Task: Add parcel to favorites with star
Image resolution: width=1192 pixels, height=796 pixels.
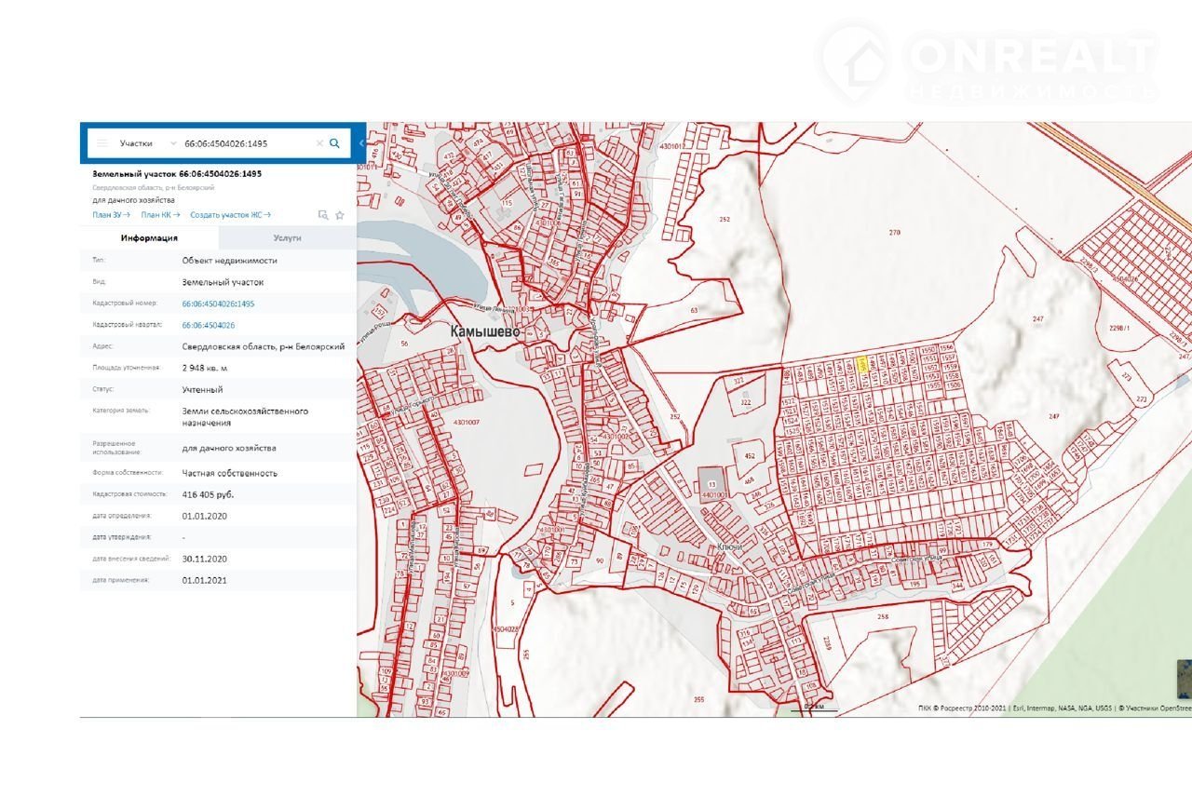Action: (x=340, y=215)
